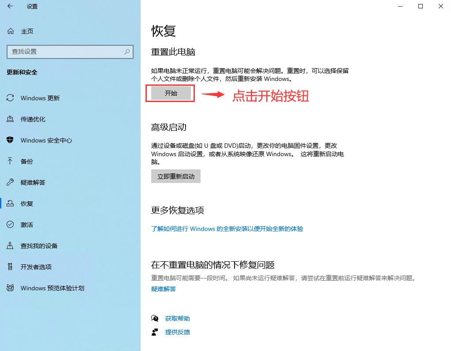
Task: Select 传递优化 in the sidebar
Action: tap(33, 119)
